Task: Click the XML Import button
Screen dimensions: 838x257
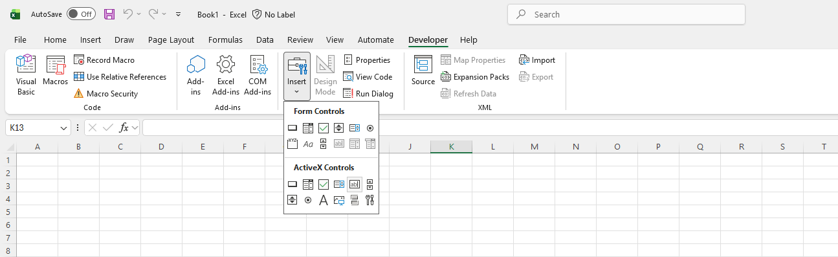Action: (537, 60)
